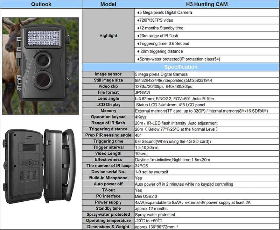Select '5 Mega pixels Digital Camera' highlight row
This screenshot has width=280, height=230.
206,13
